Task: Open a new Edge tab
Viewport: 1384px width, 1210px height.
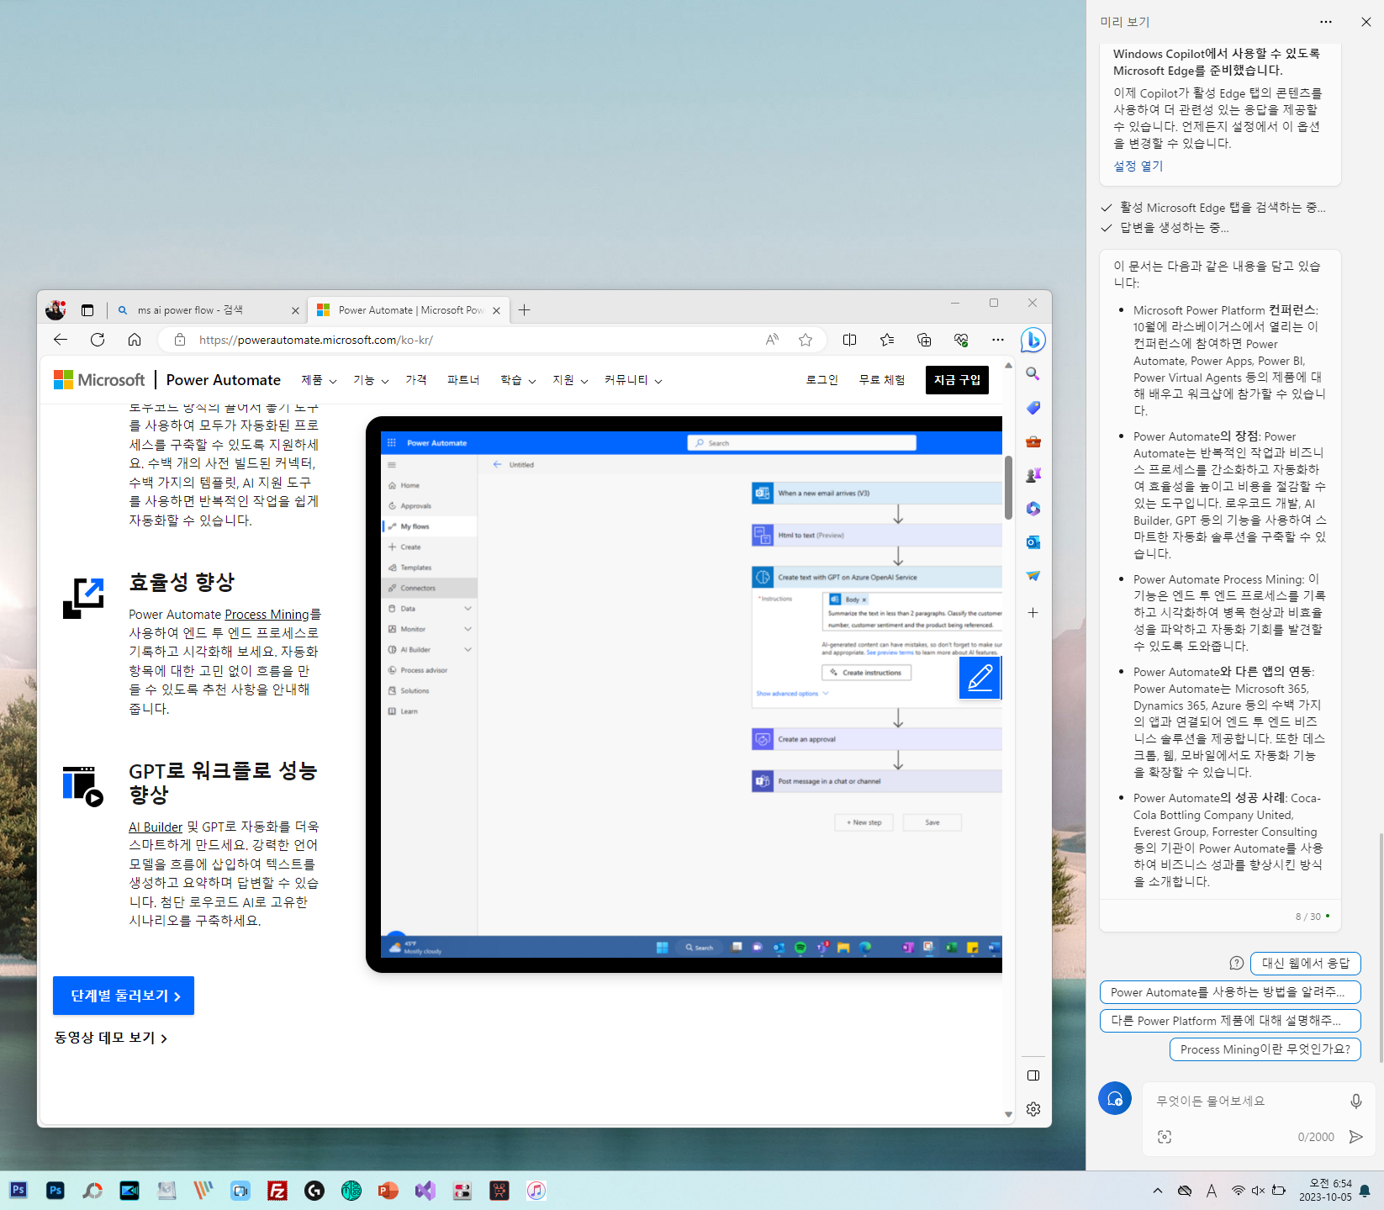Action: pos(525,310)
